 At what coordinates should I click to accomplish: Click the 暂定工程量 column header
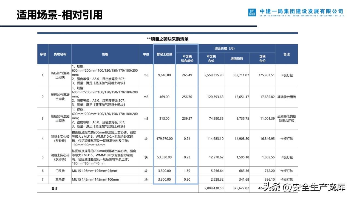pyautogui.click(x=164, y=54)
